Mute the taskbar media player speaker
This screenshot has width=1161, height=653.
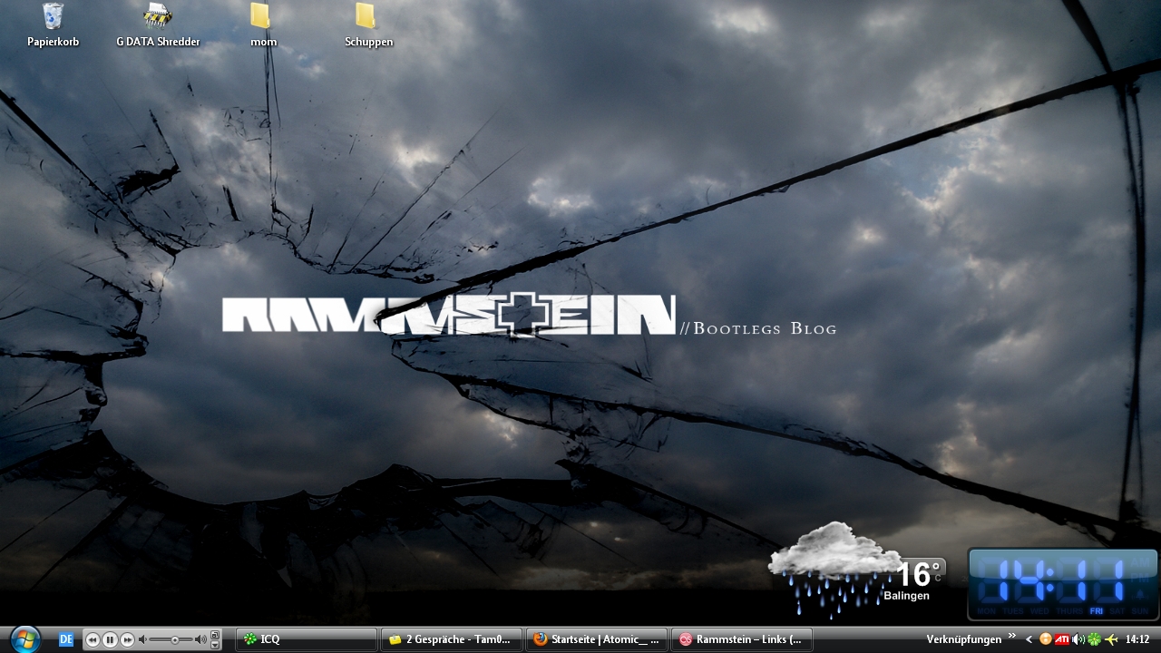[142, 639]
